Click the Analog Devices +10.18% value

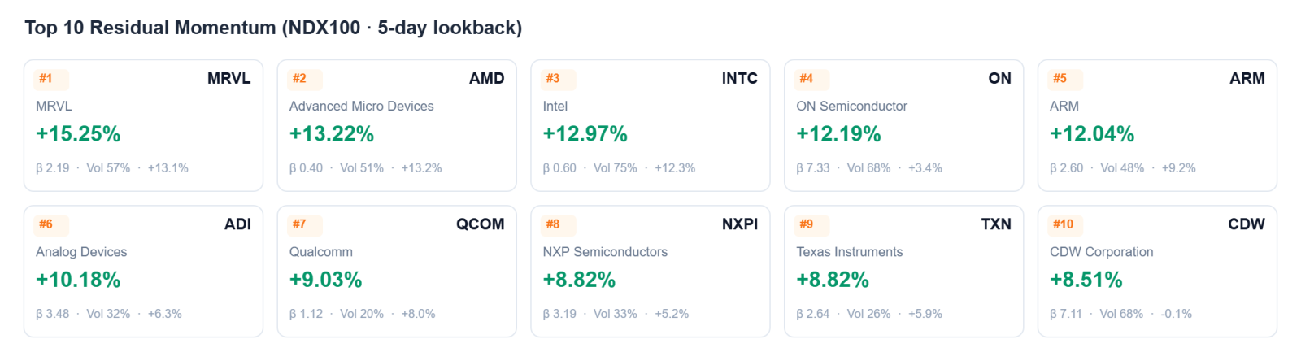coord(78,280)
